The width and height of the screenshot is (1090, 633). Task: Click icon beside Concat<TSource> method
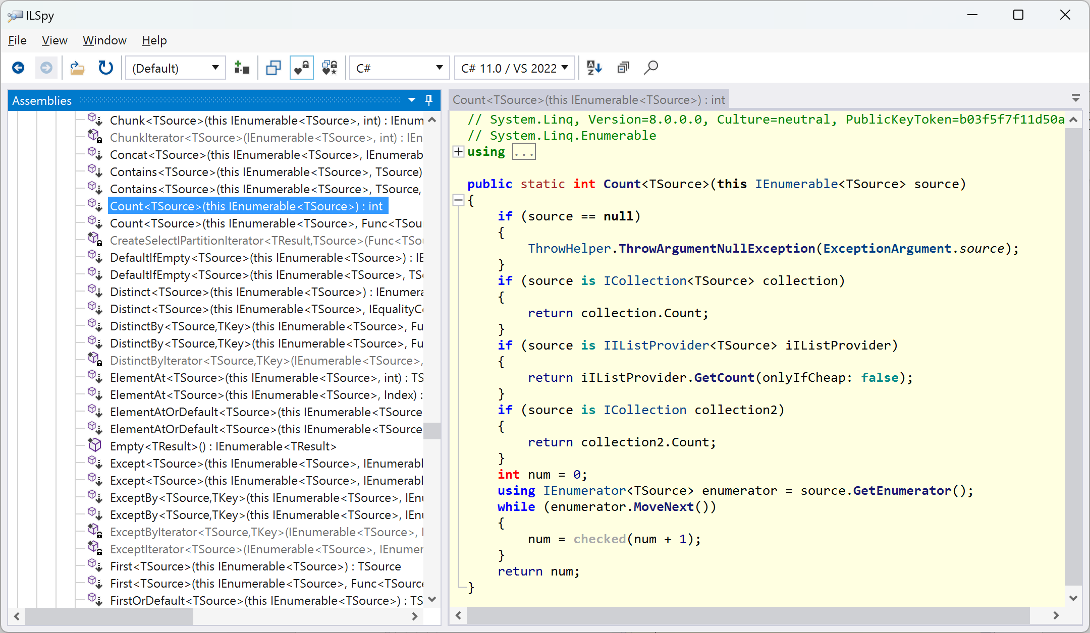tap(95, 154)
